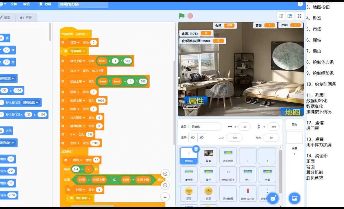Click the 属性 button on stage
The image size is (344, 209).
point(196,101)
